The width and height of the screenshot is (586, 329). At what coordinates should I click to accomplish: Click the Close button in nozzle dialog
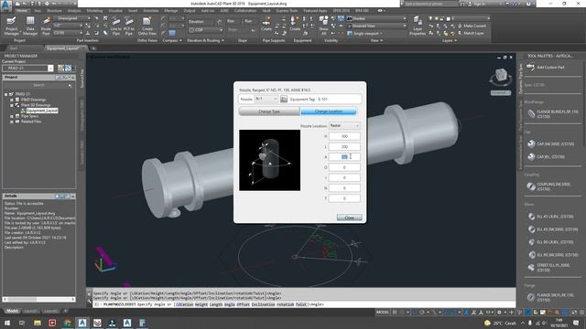pyautogui.click(x=349, y=218)
